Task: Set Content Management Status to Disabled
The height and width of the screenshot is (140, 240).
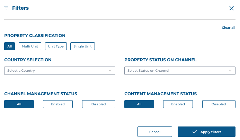Action: (219, 104)
